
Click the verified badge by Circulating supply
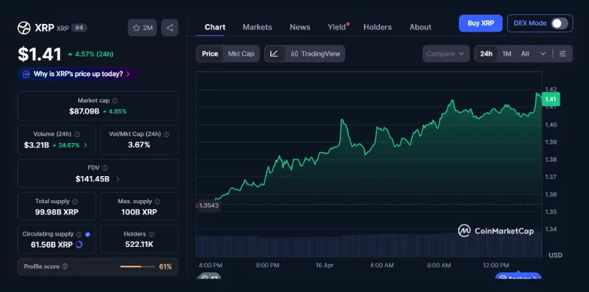(x=87, y=234)
